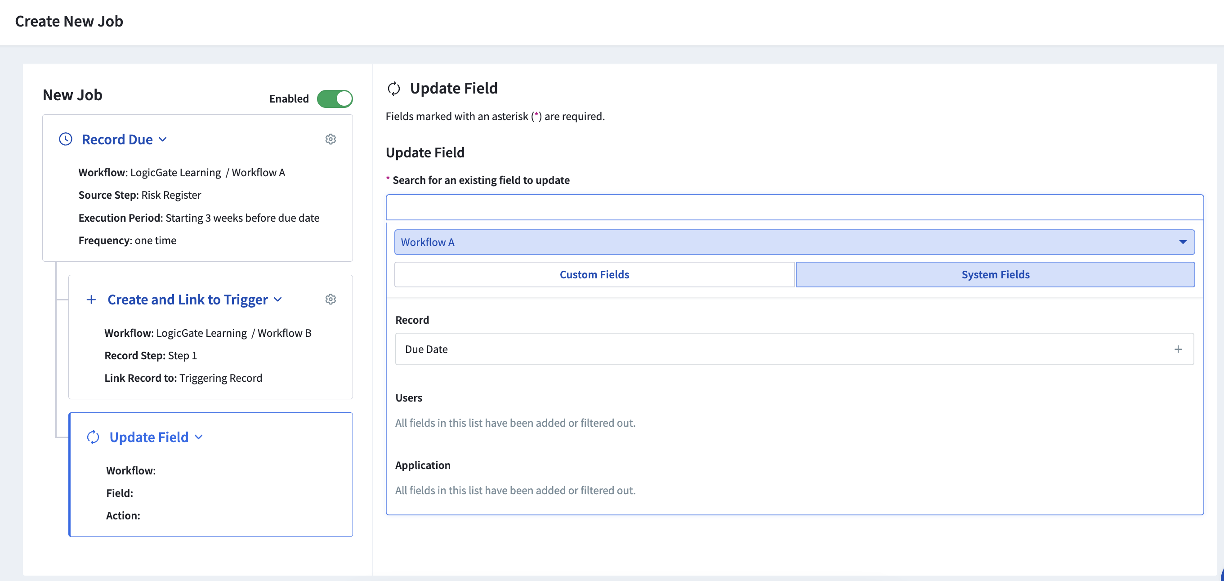This screenshot has width=1224, height=581.
Task: Add Due Date field with plus icon
Action: click(x=1178, y=349)
